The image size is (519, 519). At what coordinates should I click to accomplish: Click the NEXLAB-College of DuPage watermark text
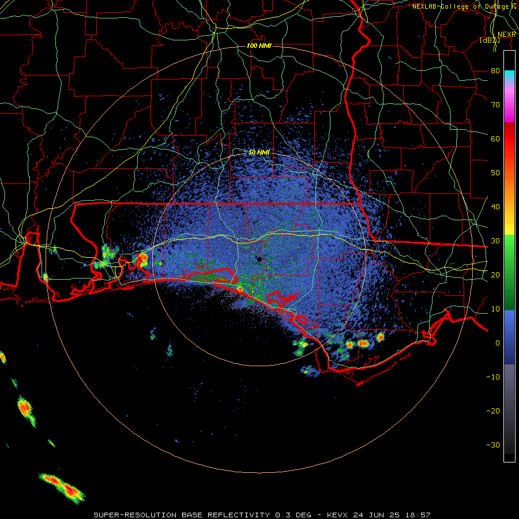click(x=464, y=6)
